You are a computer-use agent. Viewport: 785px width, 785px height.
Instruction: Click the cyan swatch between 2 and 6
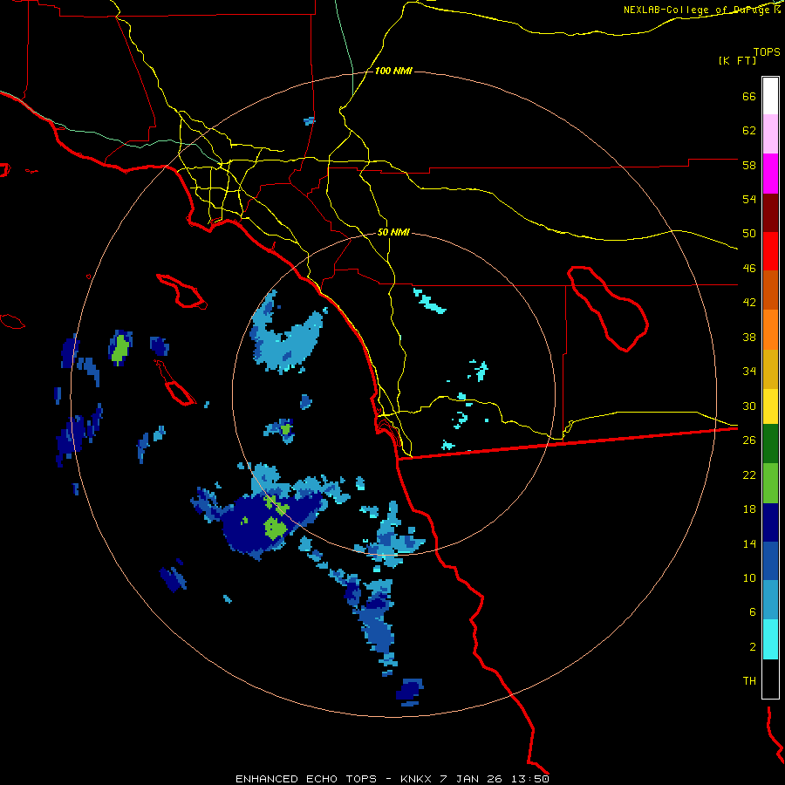click(770, 639)
